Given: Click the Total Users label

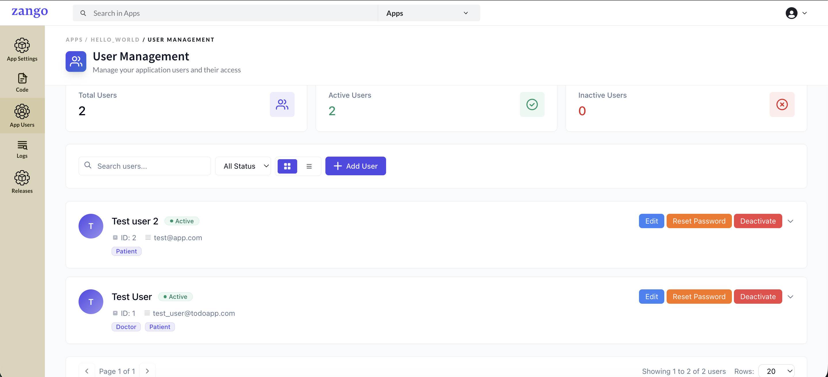Looking at the screenshot, I should [98, 95].
